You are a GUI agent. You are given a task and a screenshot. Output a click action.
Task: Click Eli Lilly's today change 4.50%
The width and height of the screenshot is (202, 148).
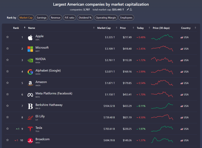(x=141, y=117)
